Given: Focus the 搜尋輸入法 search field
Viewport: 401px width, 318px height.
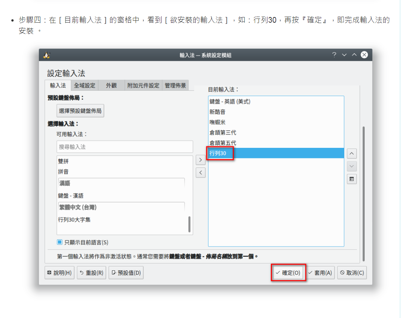Looking at the screenshot, I should pos(125,147).
